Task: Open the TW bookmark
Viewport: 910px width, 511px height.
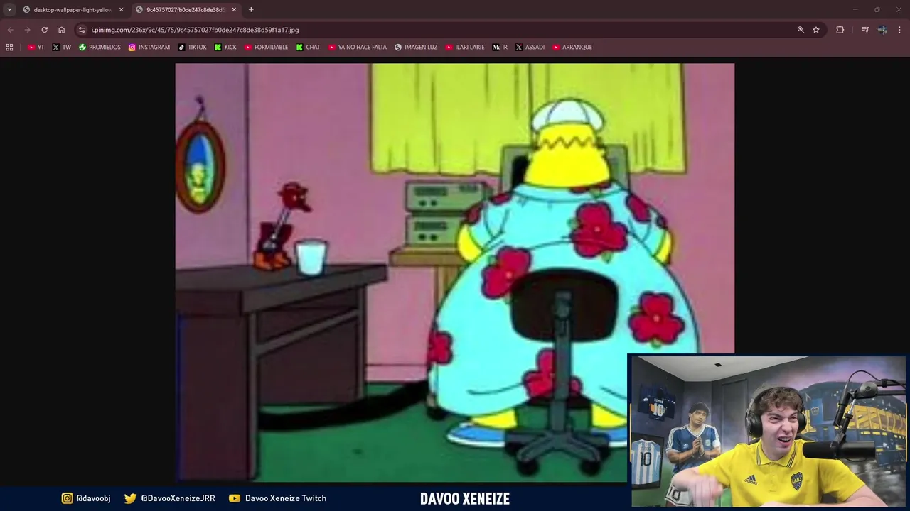Action: 62,48
